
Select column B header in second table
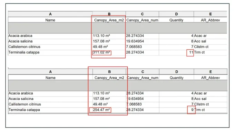click(x=109, y=72)
